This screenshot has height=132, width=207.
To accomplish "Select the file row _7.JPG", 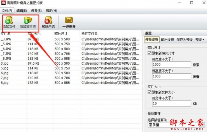I will pyautogui.click(x=71, y=54).
